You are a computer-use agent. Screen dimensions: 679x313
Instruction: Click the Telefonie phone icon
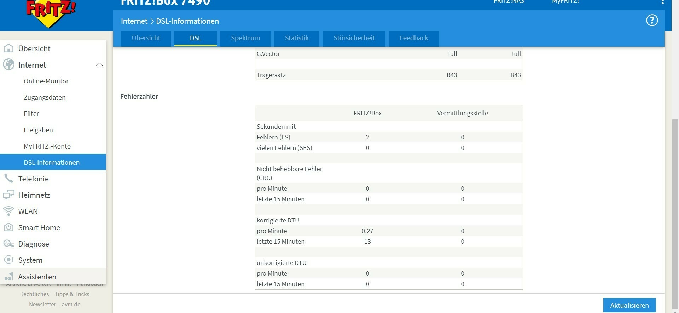[8, 178]
